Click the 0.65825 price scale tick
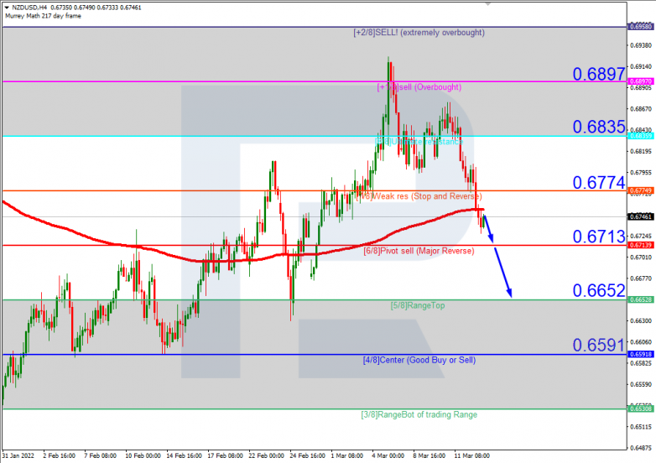Screen dimensions: 656x463 pyautogui.click(x=641, y=363)
